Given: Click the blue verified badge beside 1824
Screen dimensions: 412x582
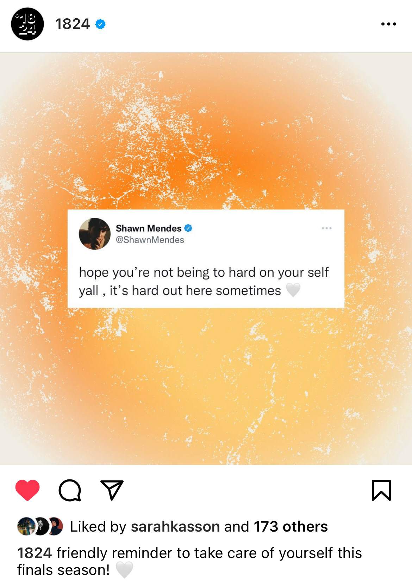Looking at the screenshot, I should 100,24.
